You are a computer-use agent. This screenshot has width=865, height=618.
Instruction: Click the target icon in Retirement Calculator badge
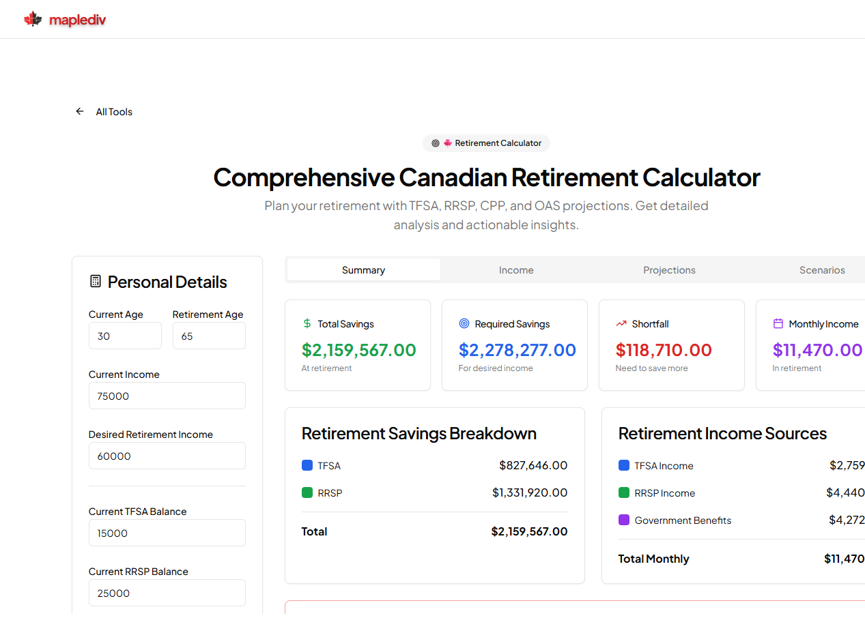coord(436,143)
